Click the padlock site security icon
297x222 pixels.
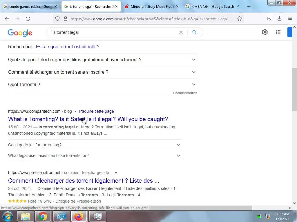pyautogui.click(x=66, y=19)
